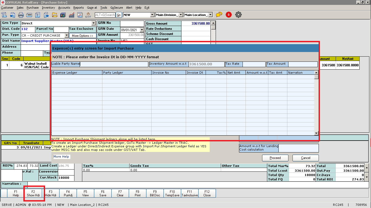This screenshot has width=371, height=208.
Task: Click the expense grid scrollbar down arrow
Action: pos(316,133)
